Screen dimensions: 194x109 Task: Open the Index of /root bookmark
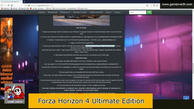(83, 8)
